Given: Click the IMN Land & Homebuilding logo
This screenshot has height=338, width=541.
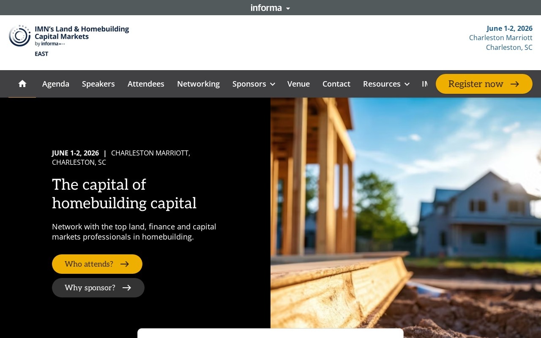Looking at the screenshot, I should tap(69, 41).
